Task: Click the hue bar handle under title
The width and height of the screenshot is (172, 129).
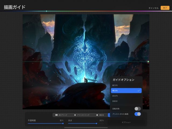Action: (46, 11)
